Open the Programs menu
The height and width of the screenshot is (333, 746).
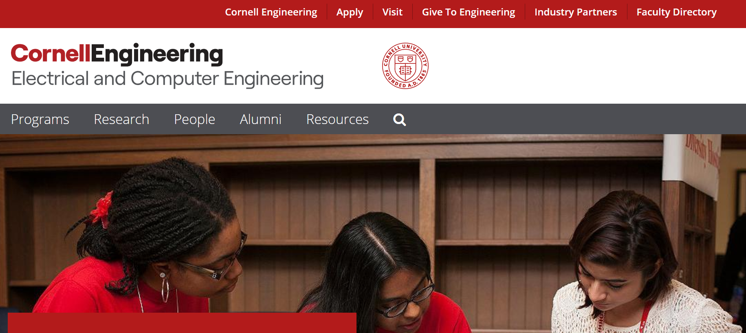(x=40, y=119)
